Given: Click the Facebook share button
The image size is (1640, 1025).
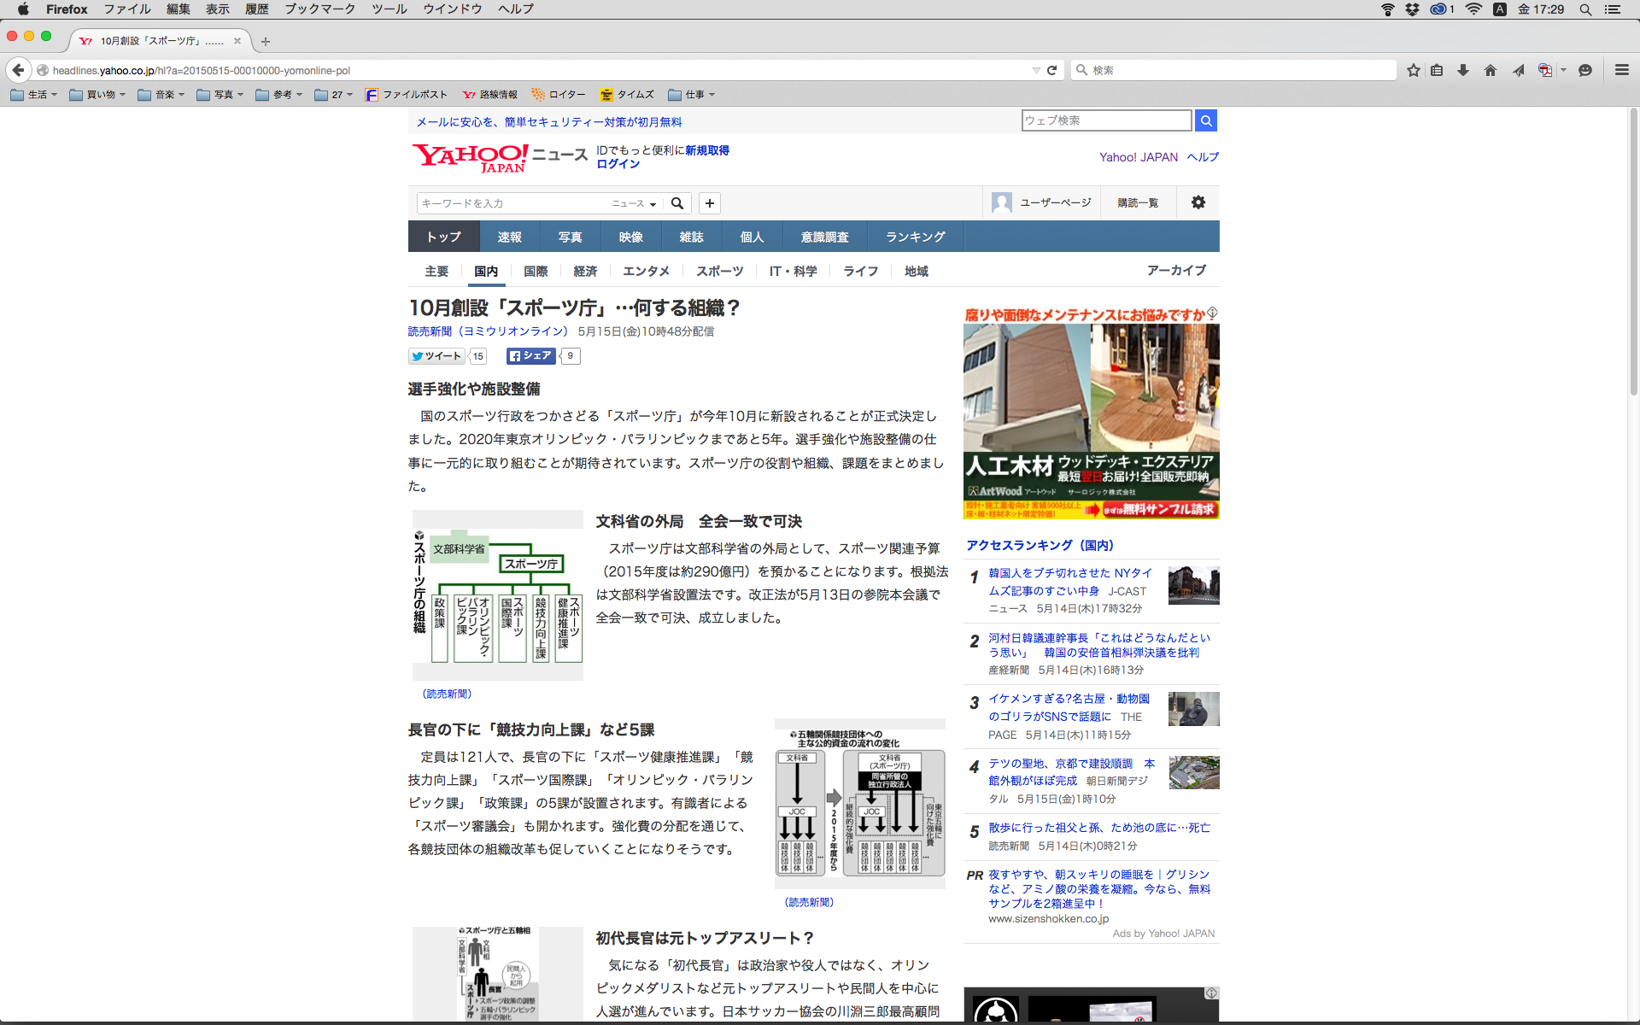Looking at the screenshot, I should pos(530,356).
